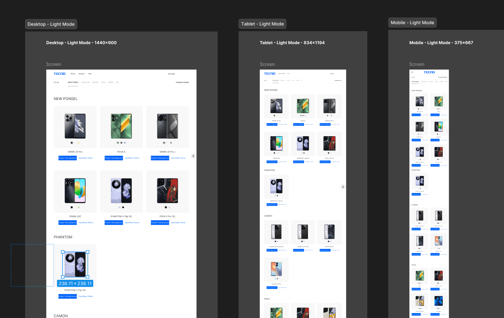Pick the black color dot under Desktop SPARK 20C
504x318 pixels.
point(72,207)
